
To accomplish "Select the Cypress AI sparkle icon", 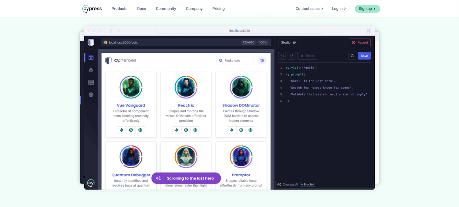I will [279, 184].
